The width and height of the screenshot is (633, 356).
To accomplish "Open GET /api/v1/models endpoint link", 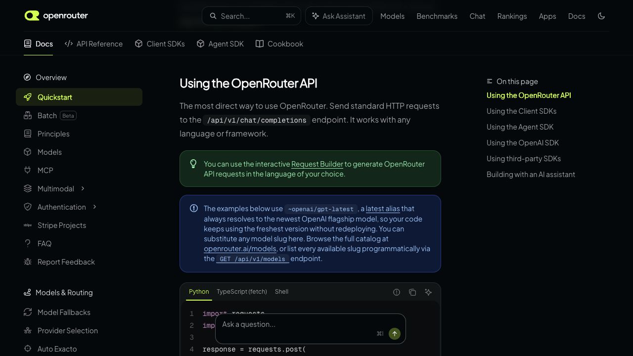I will pos(252,259).
